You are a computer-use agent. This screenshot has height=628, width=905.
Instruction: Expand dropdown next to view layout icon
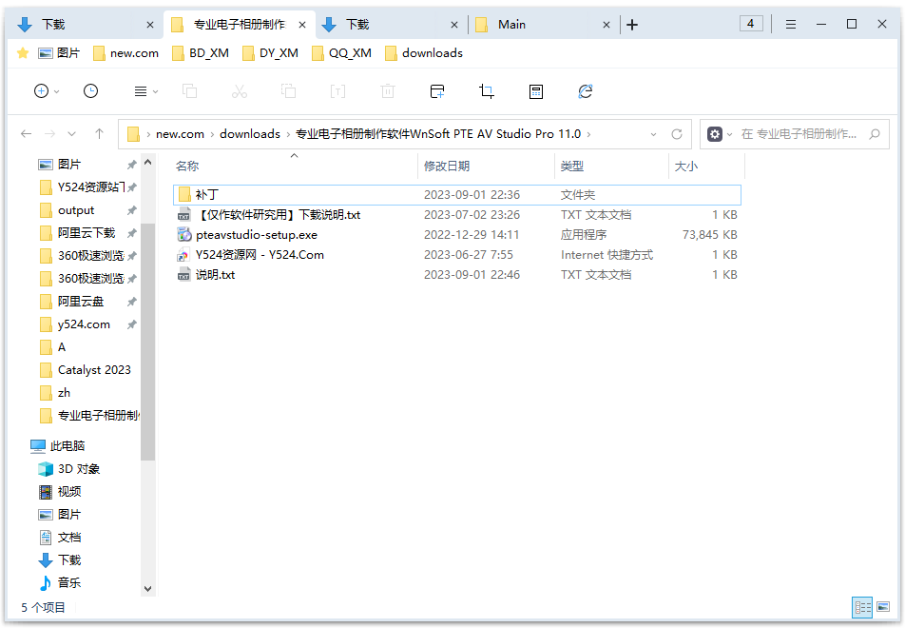click(155, 91)
